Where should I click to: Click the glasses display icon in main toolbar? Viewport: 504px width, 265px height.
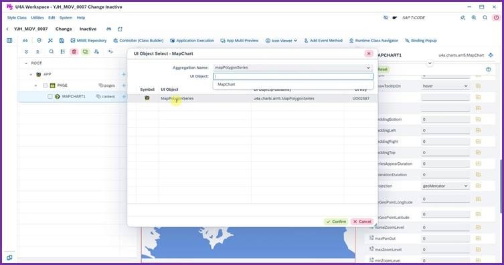[x=25, y=40]
